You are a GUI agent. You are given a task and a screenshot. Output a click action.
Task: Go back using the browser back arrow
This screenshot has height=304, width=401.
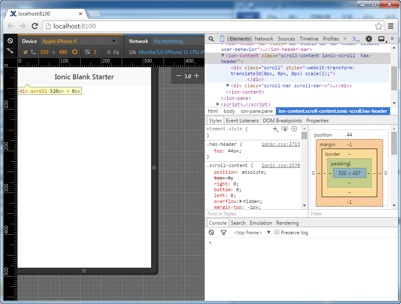tap(10, 26)
